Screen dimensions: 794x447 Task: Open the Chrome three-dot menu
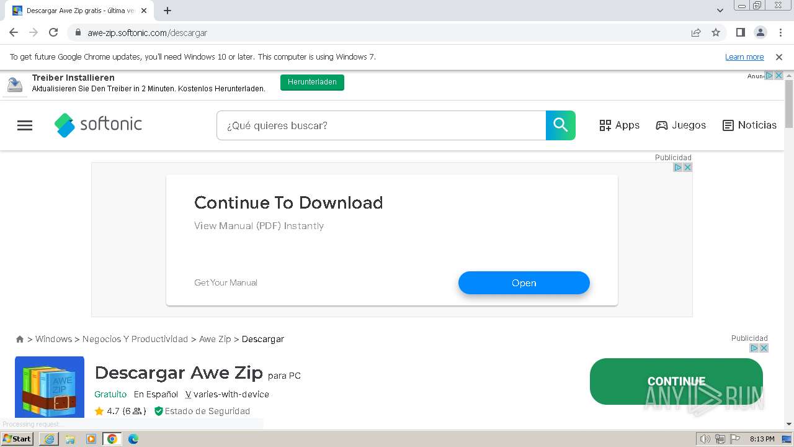(x=780, y=32)
